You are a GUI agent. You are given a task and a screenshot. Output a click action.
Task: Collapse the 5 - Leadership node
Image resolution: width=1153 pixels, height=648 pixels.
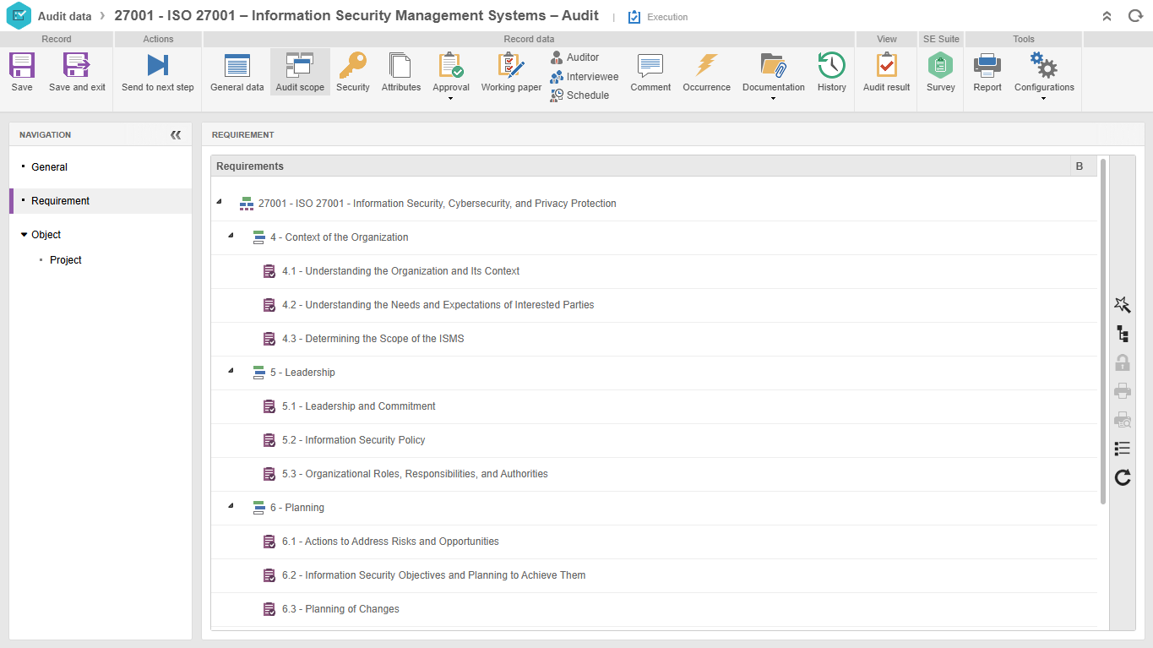tap(231, 371)
